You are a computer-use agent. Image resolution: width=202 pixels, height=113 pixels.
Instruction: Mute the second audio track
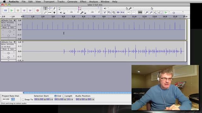[4, 49]
